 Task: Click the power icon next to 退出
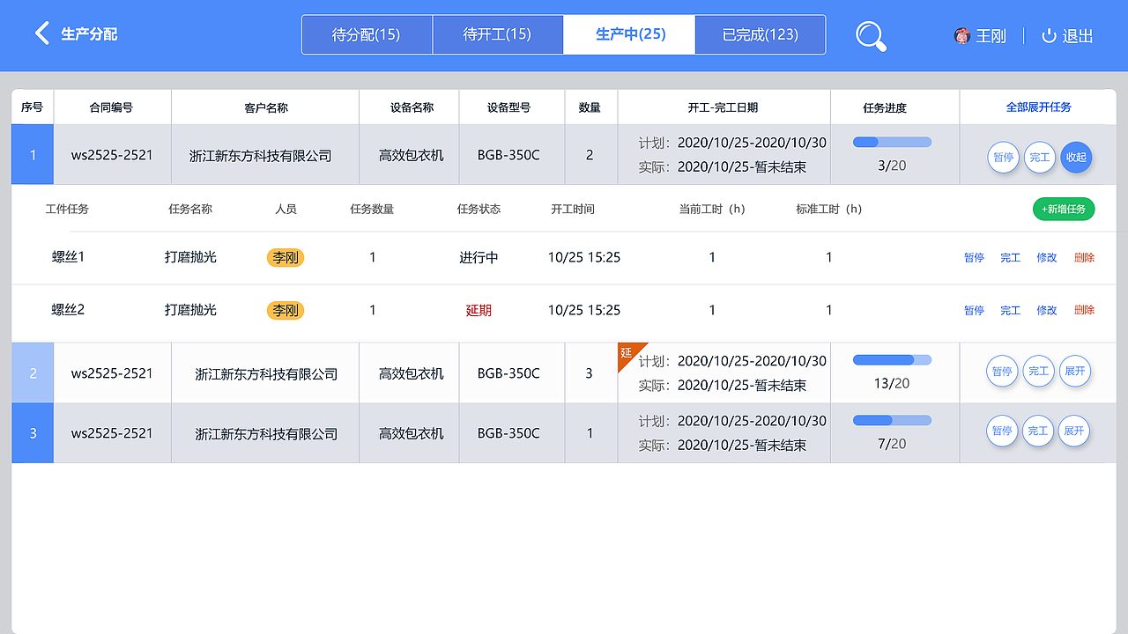[1049, 35]
